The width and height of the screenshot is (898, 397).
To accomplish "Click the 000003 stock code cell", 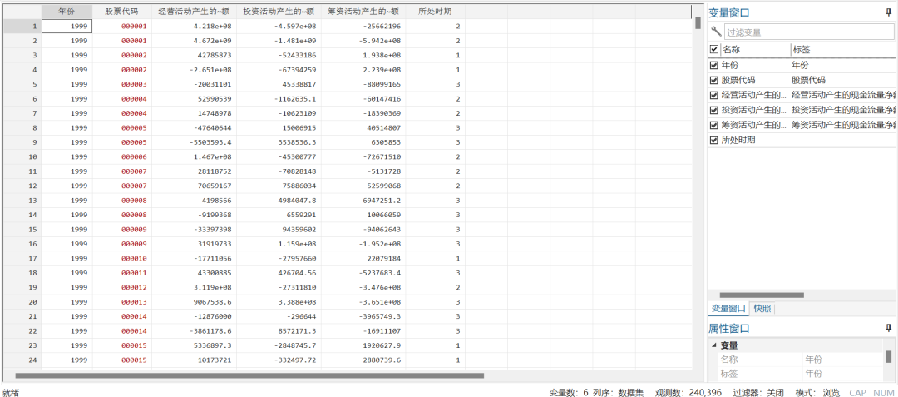I will point(121,84).
